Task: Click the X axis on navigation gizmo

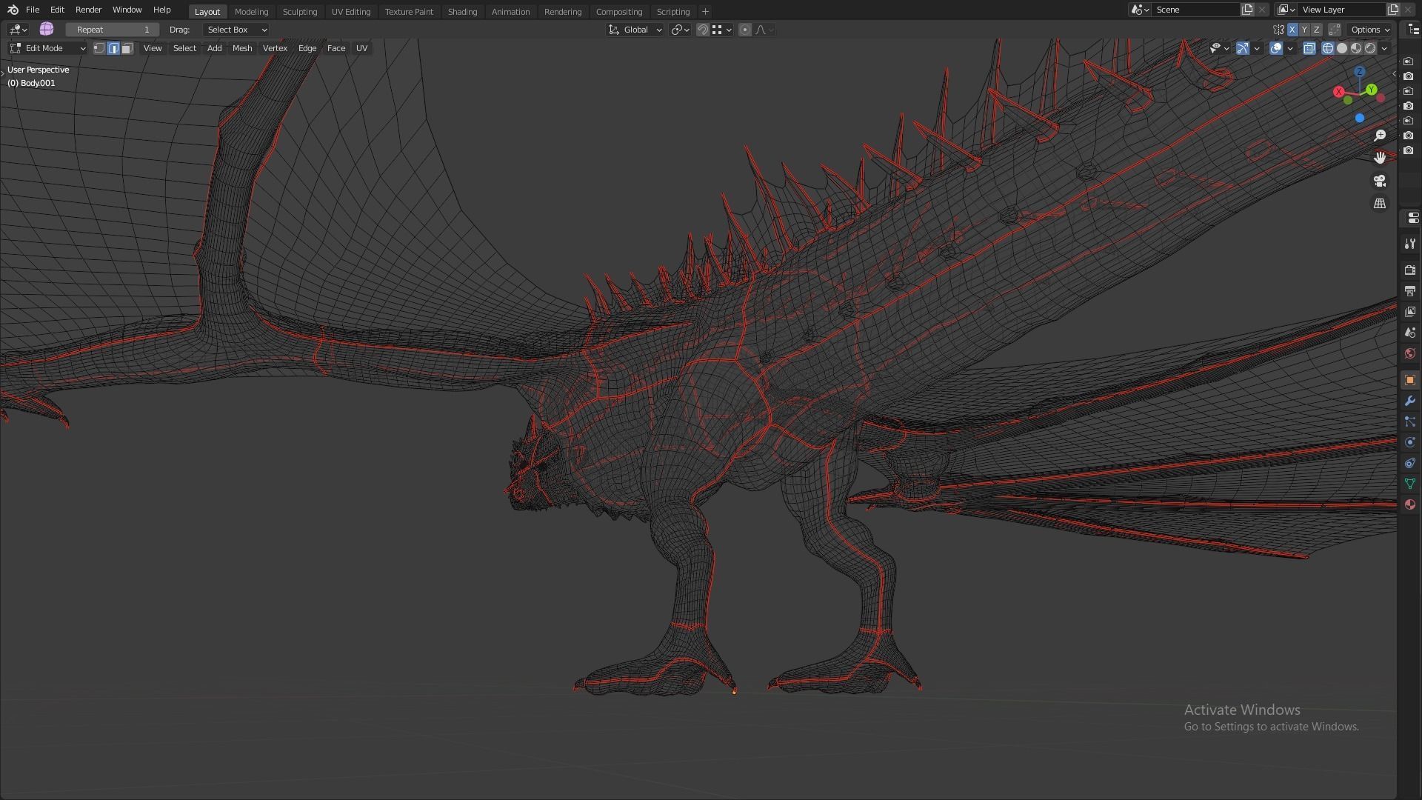Action: click(x=1339, y=92)
